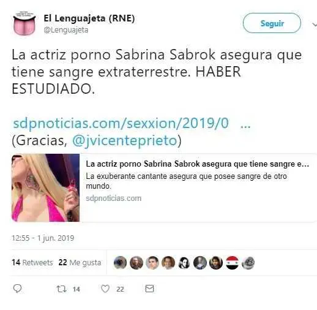Image resolution: width=317 pixels, height=310 pixels.
Task: Click the tweet timestamp 12:55 - 1 jun. 2019
Action: click(43, 238)
